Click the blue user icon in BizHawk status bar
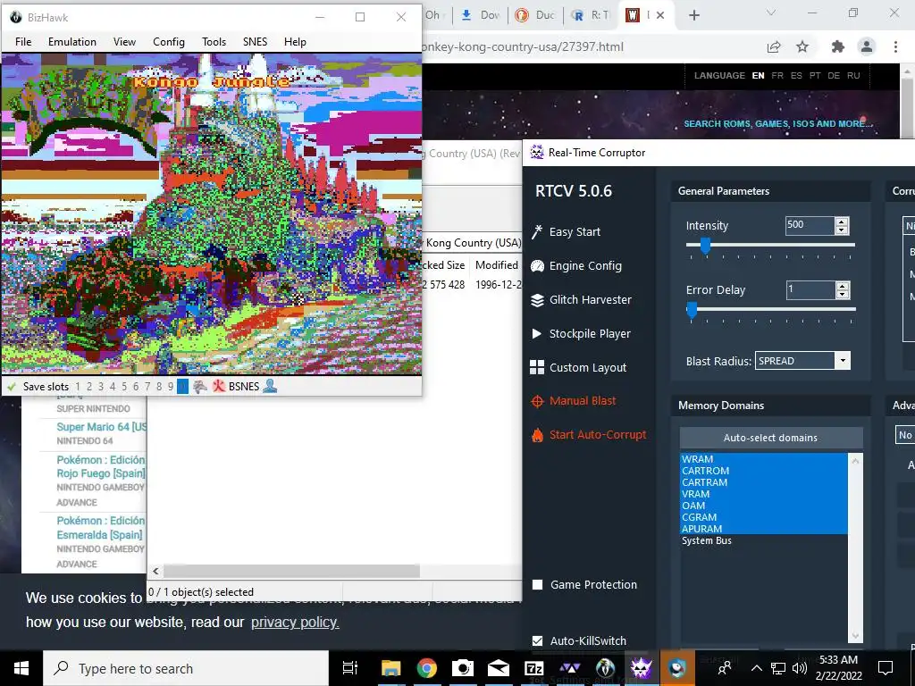Image resolution: width=915 pixels, height=686 pixels. coord(270,386)
